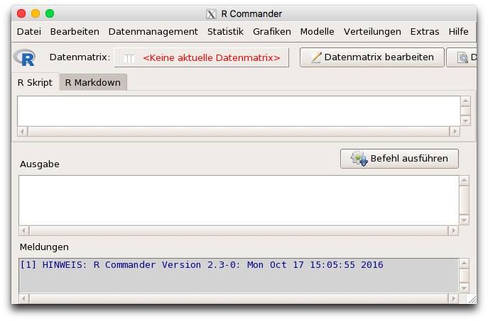Click the green zoom window button

pyautogui.click(x=50, y=13)
